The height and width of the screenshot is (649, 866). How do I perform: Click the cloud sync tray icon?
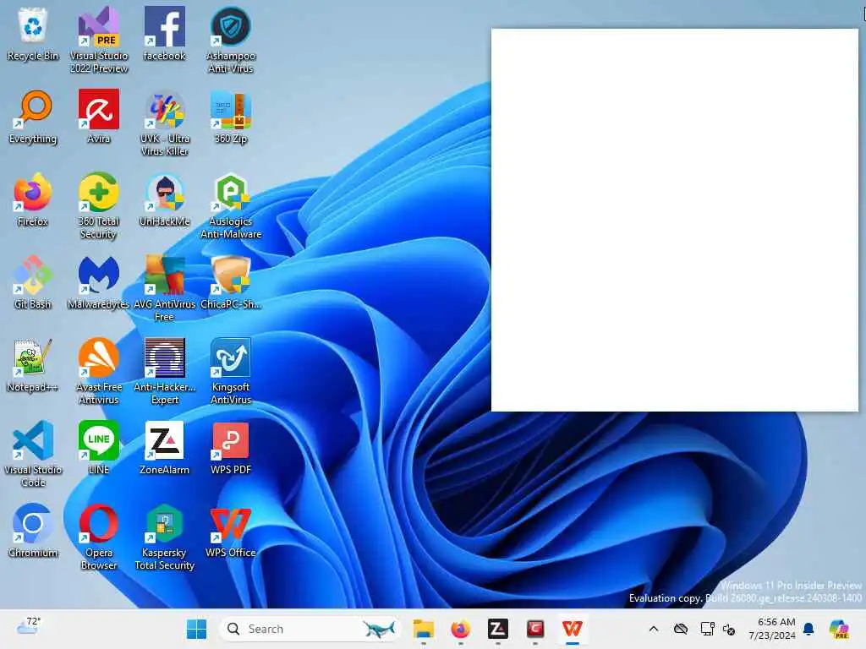coord(681,629)
